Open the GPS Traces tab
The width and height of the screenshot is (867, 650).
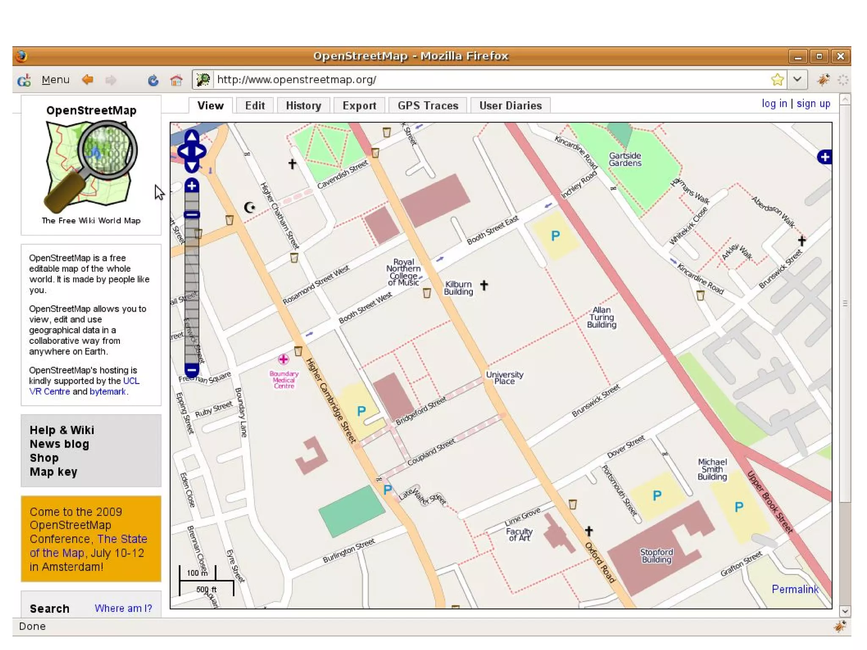[428, 105]
